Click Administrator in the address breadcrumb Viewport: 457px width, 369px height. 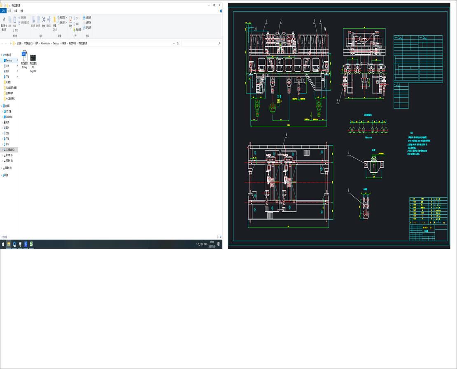(x=45, y=43)
